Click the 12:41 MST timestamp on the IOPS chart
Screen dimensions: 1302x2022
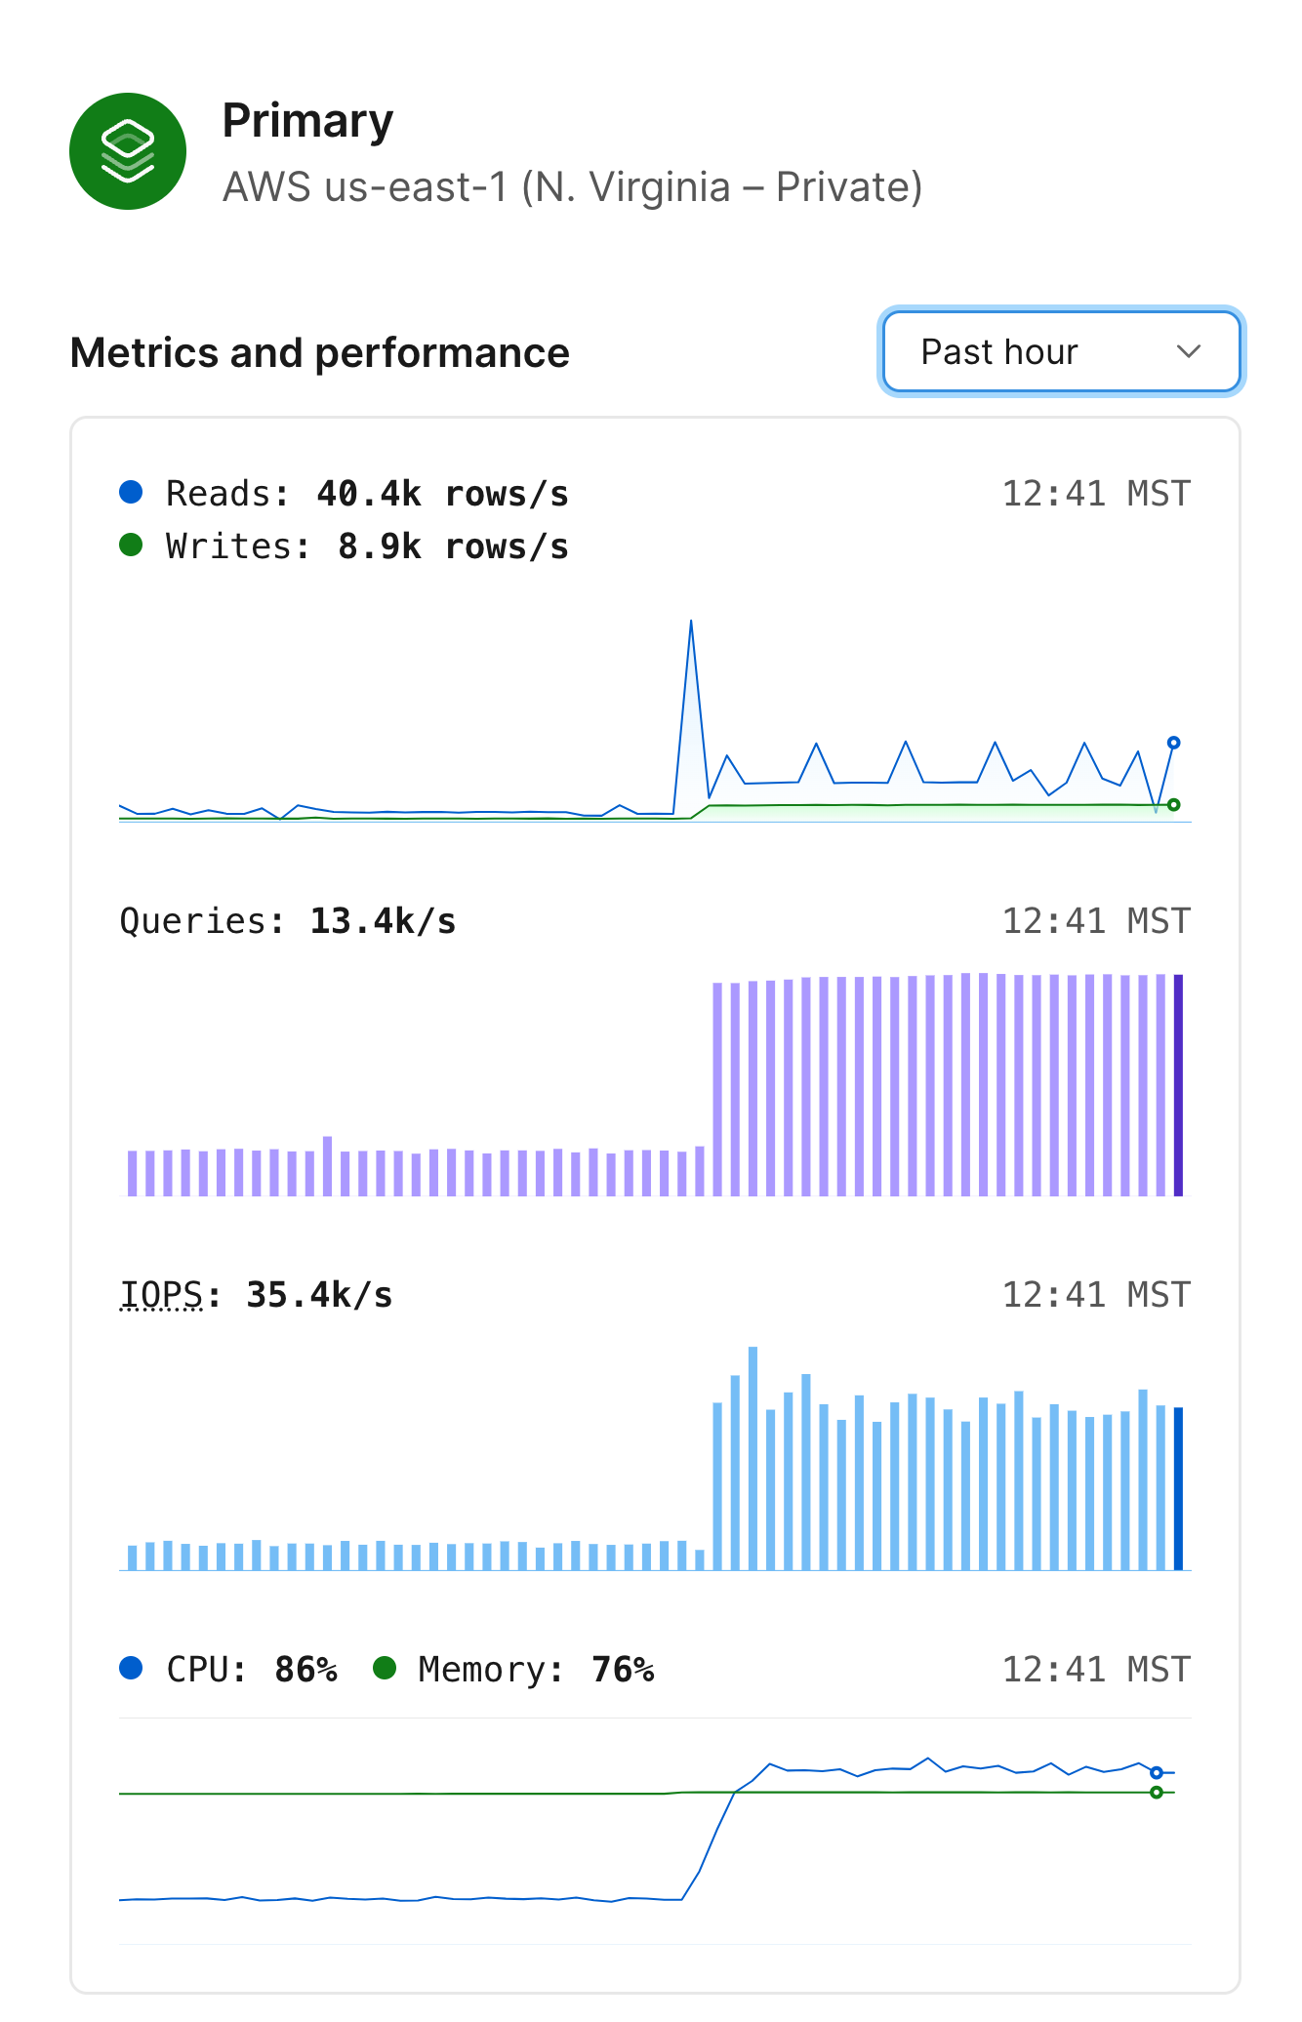tap(1093, 1293)
